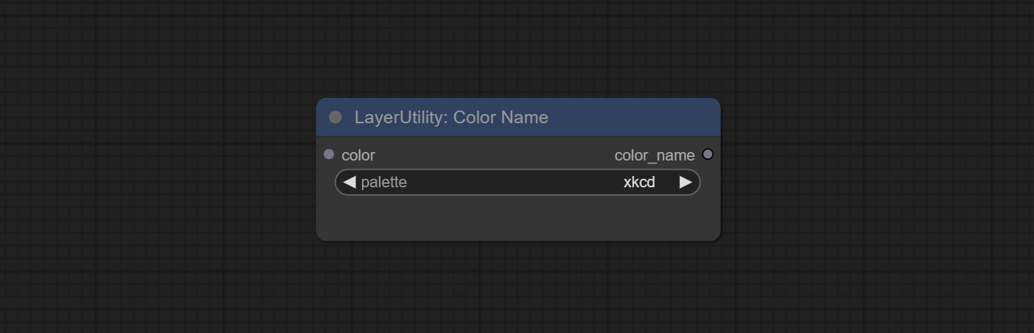Collapse the Color Name node via title dot
1034x333 pixels.
point(335,118)
